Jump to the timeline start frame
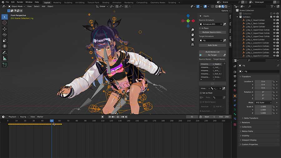 click(110, 117)
